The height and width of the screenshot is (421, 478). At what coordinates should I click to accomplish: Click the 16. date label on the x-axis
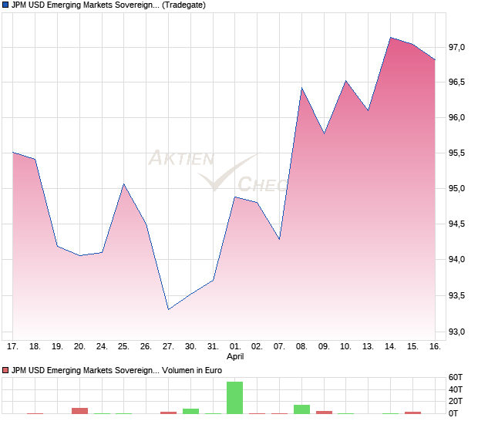(435, 347)
